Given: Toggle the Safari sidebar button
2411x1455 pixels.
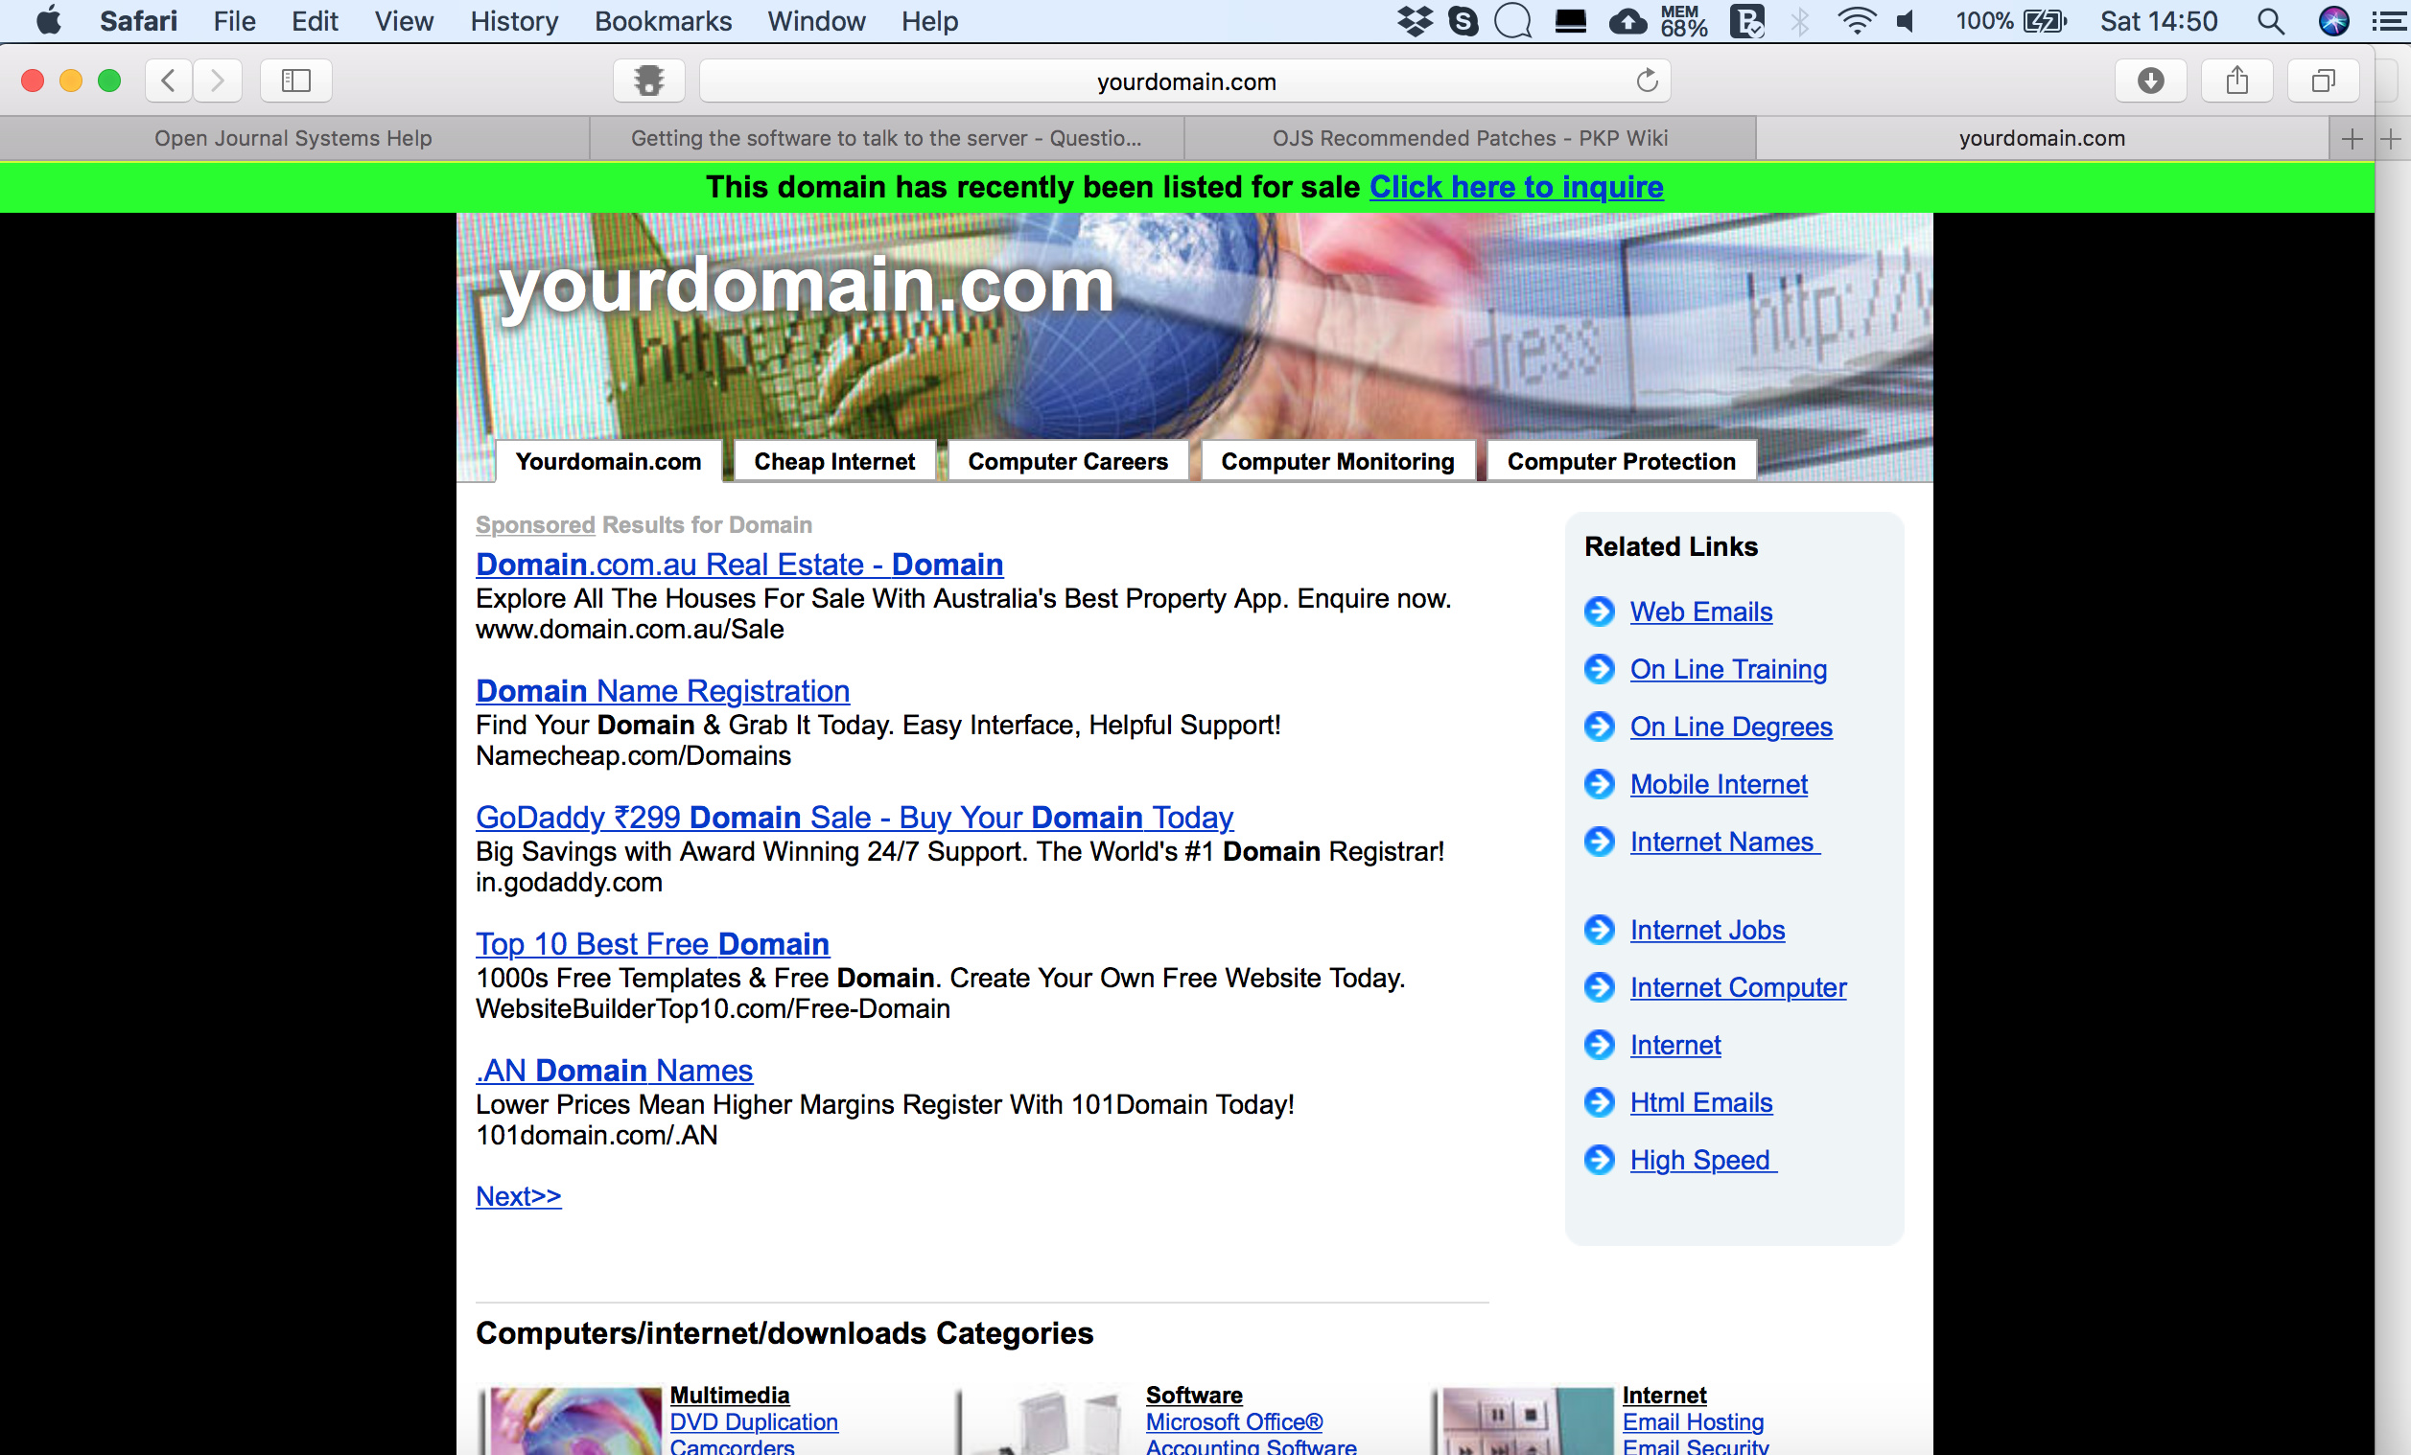Looking at the screenshot, I should point(295,81).
